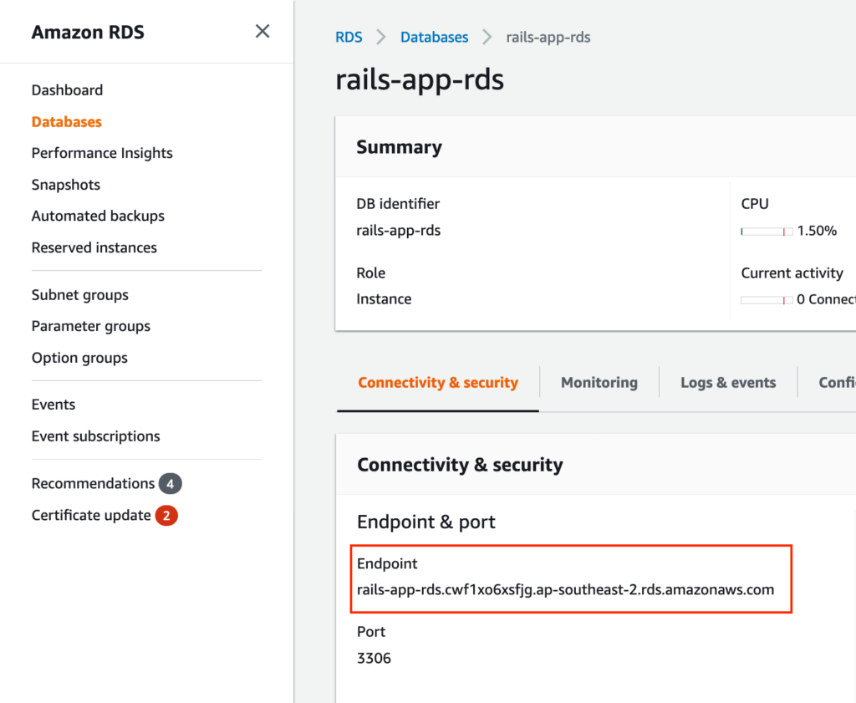
Task: Go to Databases in the sidebar
Action: 67,122
